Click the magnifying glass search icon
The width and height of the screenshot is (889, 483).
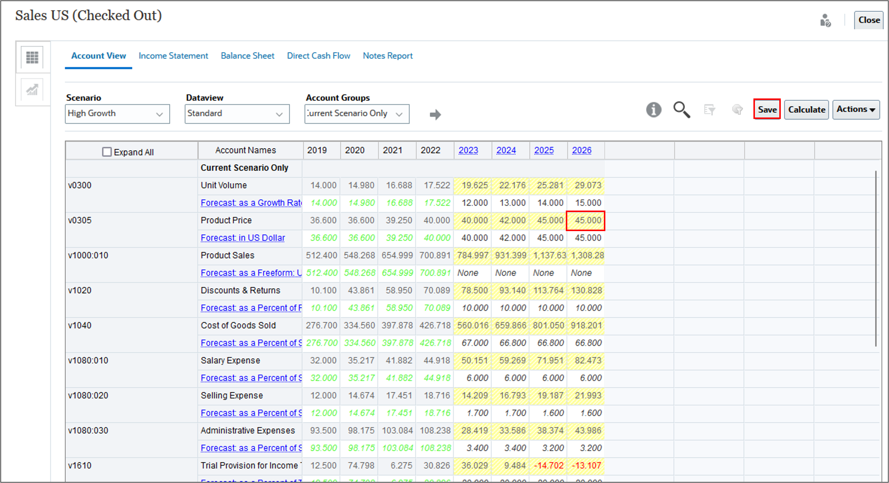click(x=681, y=110)
